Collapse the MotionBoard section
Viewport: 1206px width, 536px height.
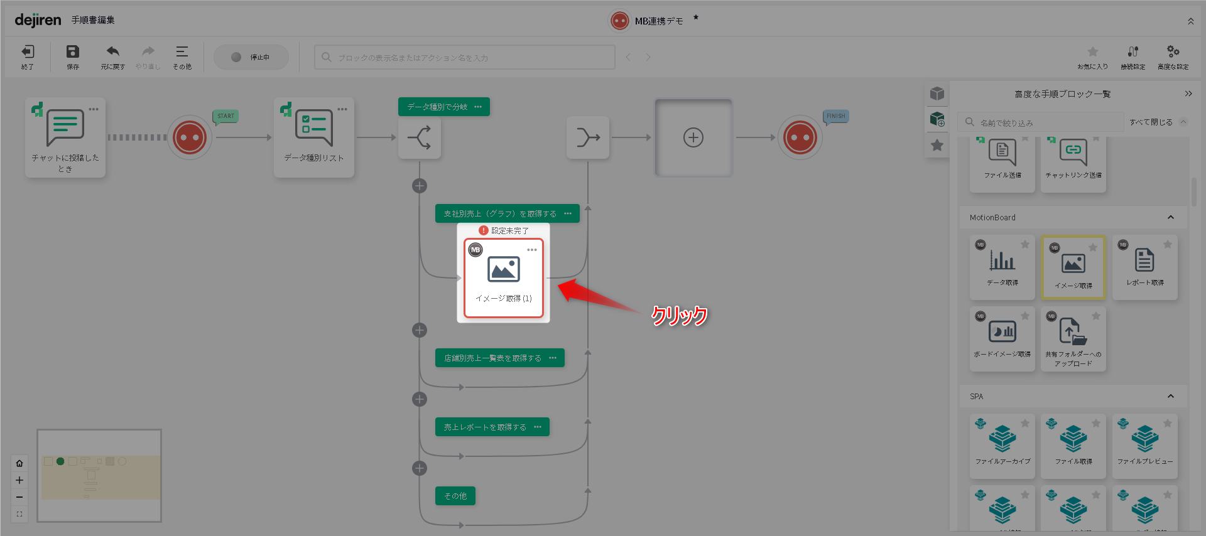(x=1171, y=217)
